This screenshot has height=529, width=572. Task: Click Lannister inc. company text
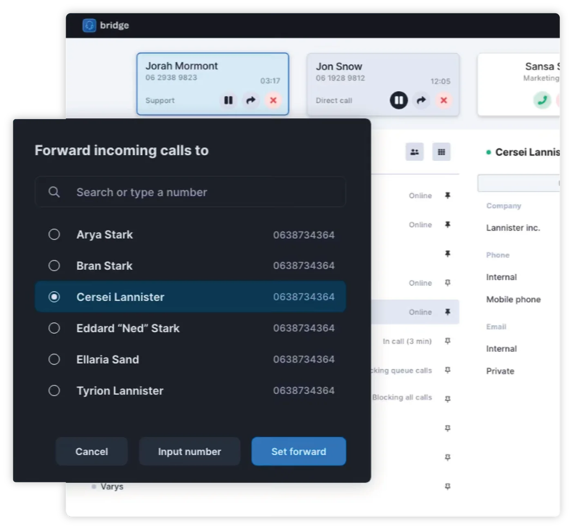click(513, 228)
